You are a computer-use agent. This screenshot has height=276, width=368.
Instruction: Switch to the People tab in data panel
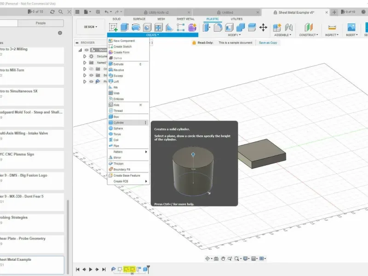tap(41, 23)
